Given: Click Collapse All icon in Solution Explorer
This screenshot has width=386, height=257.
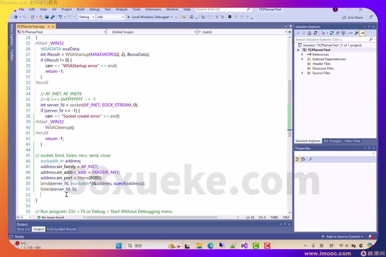Looking at the screenshot, I should [337, 33].
